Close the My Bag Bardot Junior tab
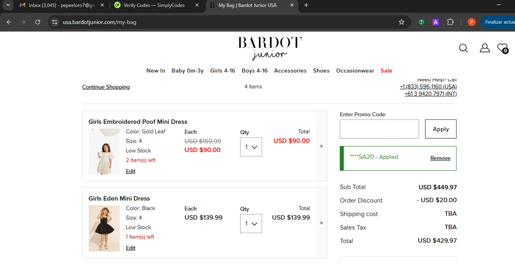Viewport: 515px width, 264px height. (x=292, y=5)
